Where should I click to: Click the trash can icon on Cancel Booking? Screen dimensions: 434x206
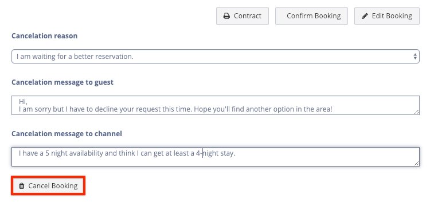pyautogui.click(x=22, y=186)
